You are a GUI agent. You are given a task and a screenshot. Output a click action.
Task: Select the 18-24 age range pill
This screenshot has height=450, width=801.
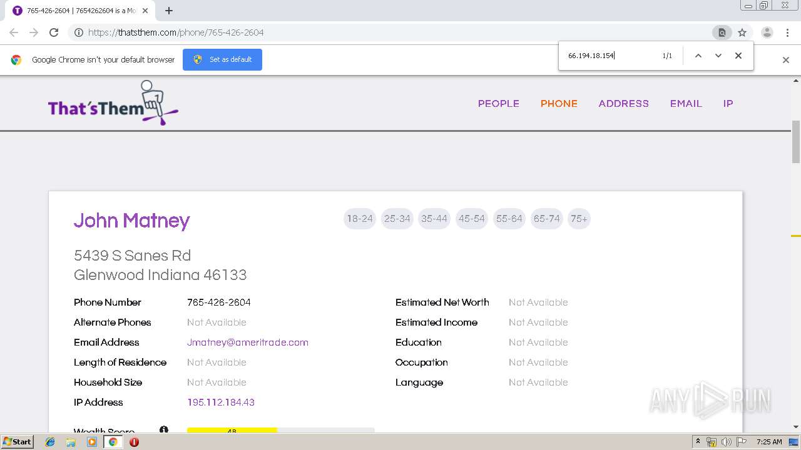click(x=359, y=219)
